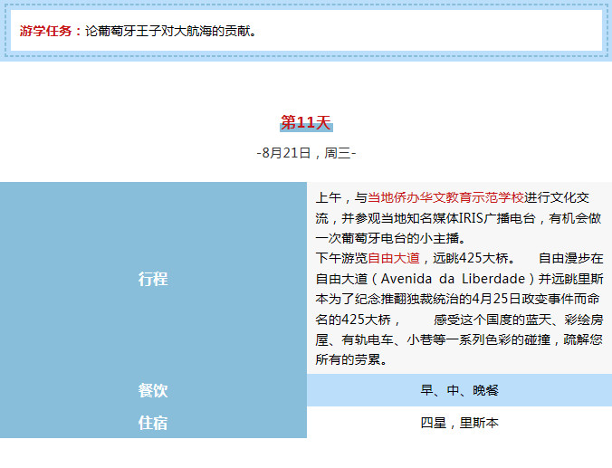Select the 第11天 heading

(x=306, y=122)
